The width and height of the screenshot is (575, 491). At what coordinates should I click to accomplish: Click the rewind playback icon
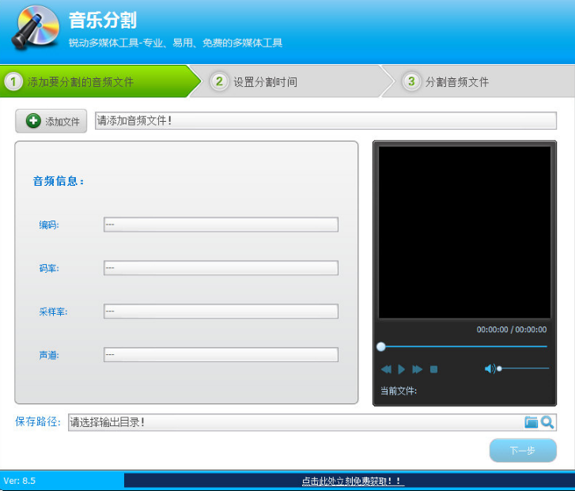point(386,369)
